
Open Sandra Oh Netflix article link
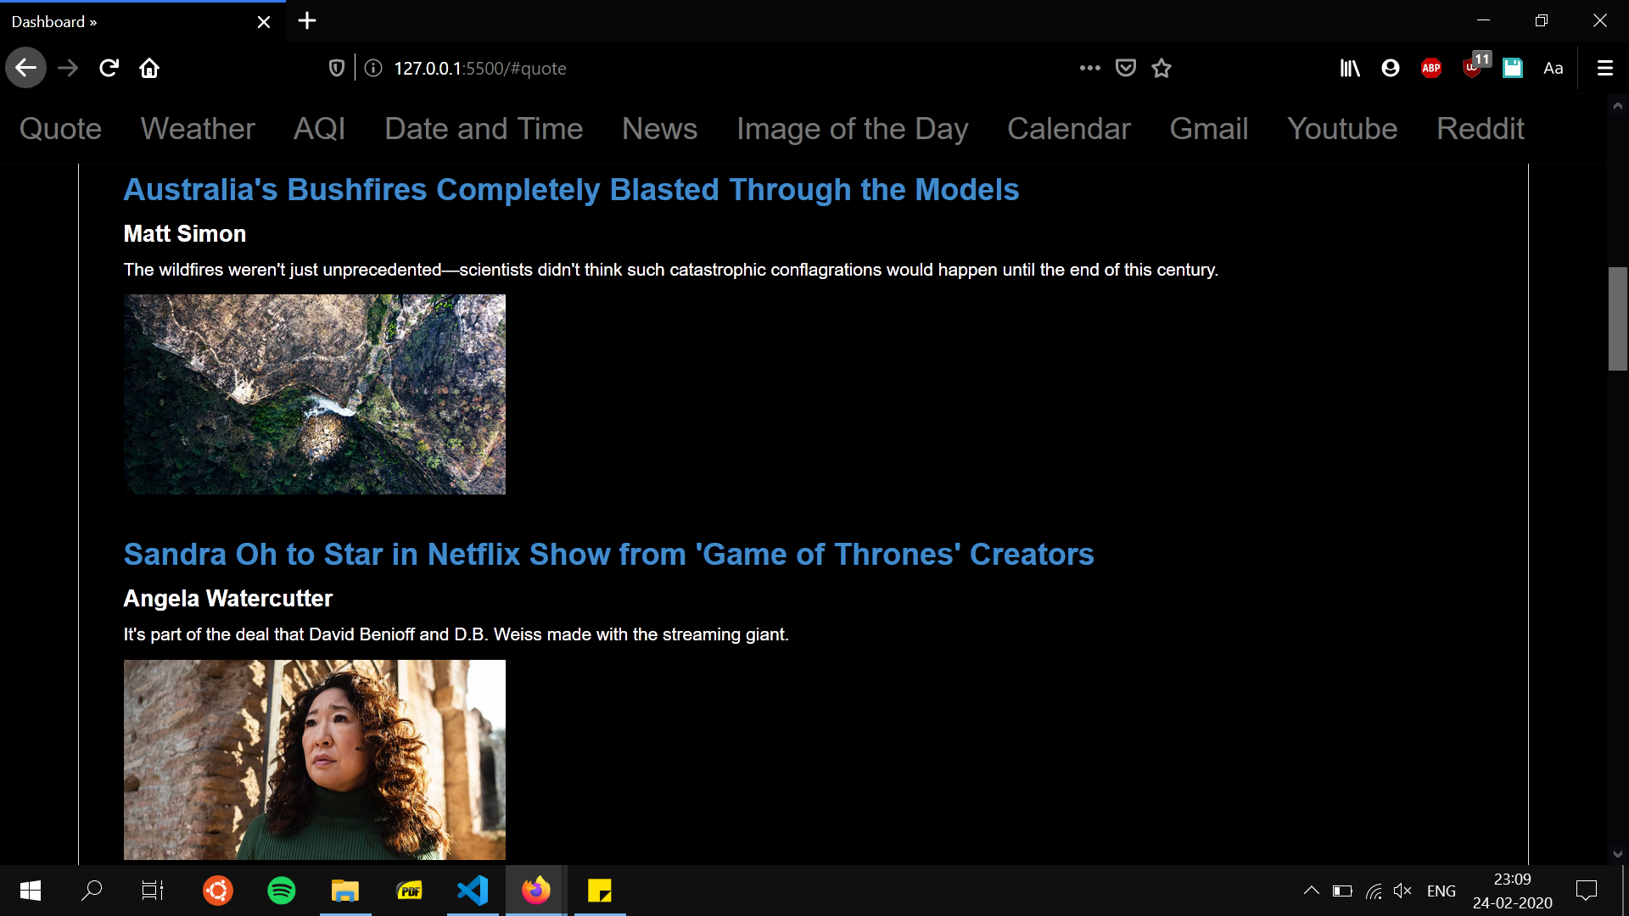click(608, 555)
